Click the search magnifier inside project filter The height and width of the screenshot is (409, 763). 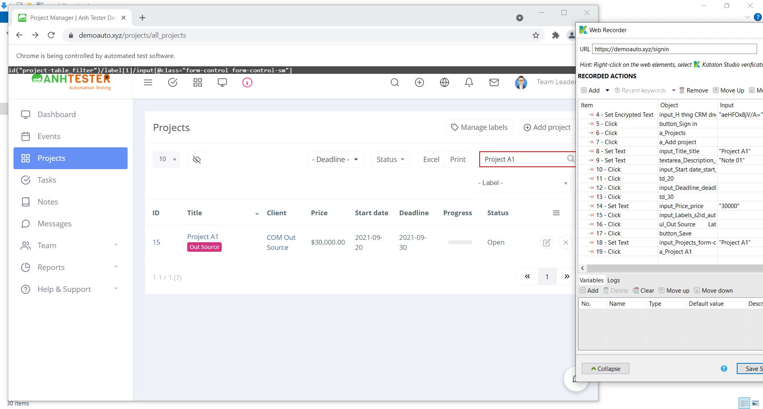point(571,159)
